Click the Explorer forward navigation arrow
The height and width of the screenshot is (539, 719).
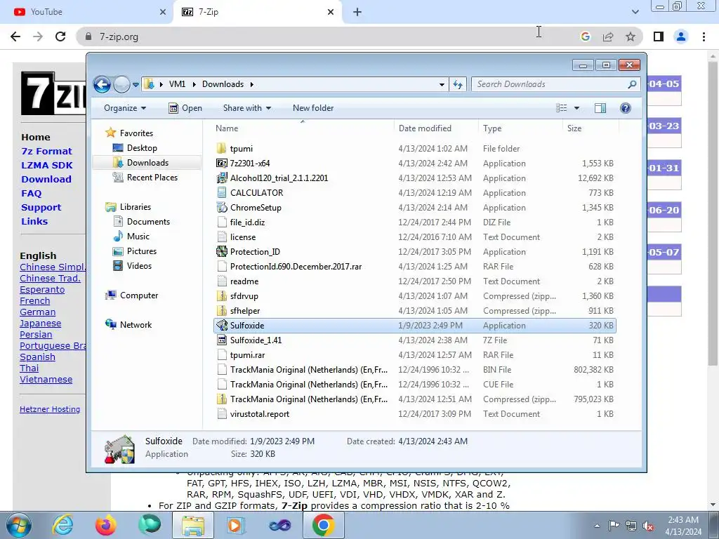click(121, 84)
